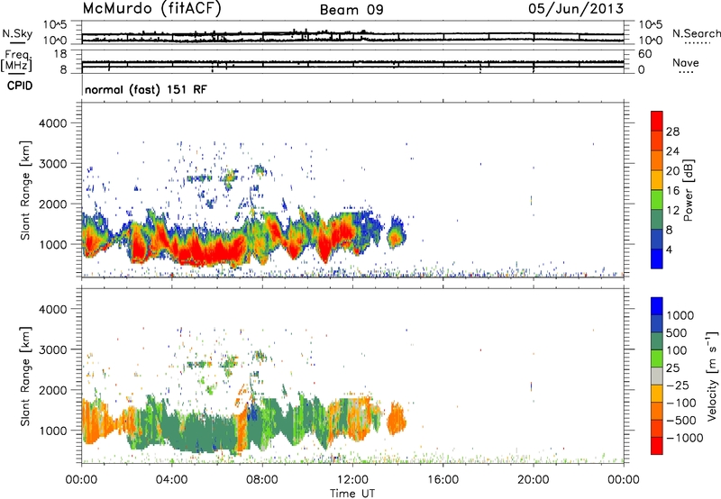721x499 pixels.
Task: Select the Beam 09 label
Action: (351, 10)
